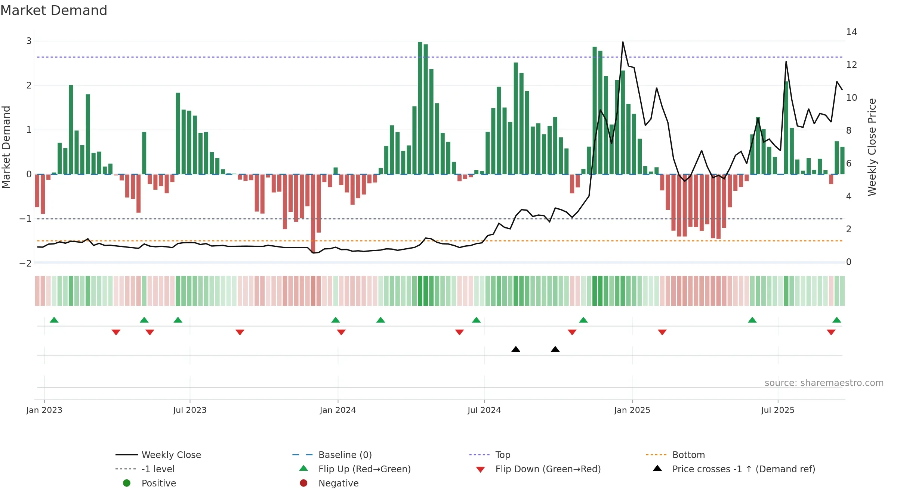897x504 pixels.
Task: Click the source: sharemaestro.com text
Action: point(824,383)
